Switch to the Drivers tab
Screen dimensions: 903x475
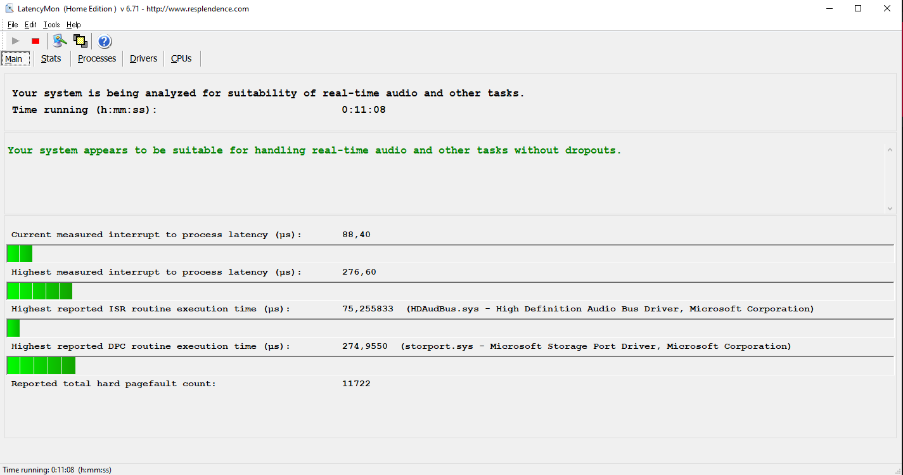[143, 58]
